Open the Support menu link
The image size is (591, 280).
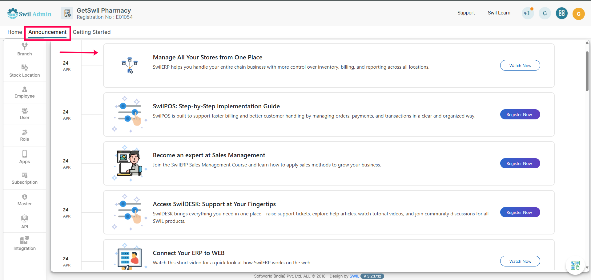coord(466,13)
